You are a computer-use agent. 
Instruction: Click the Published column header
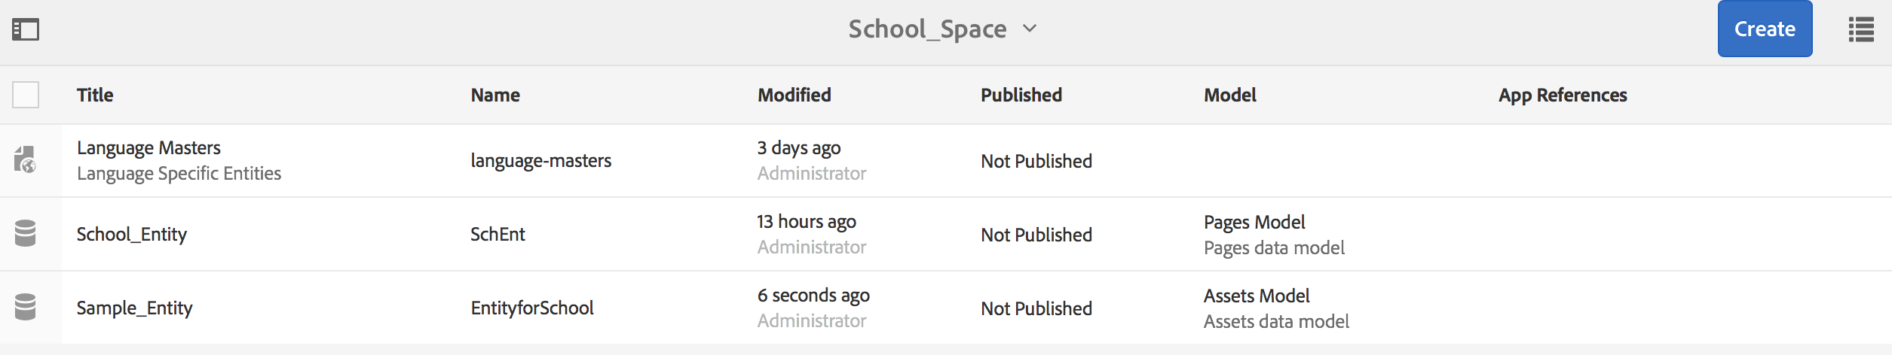(x=1021, y=95)
